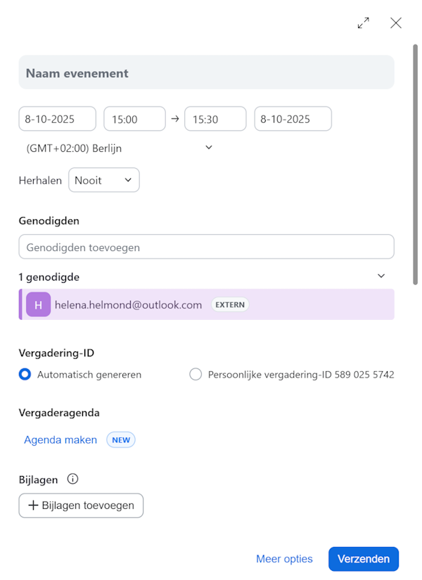Click the Verzenden button

point(363,559)
